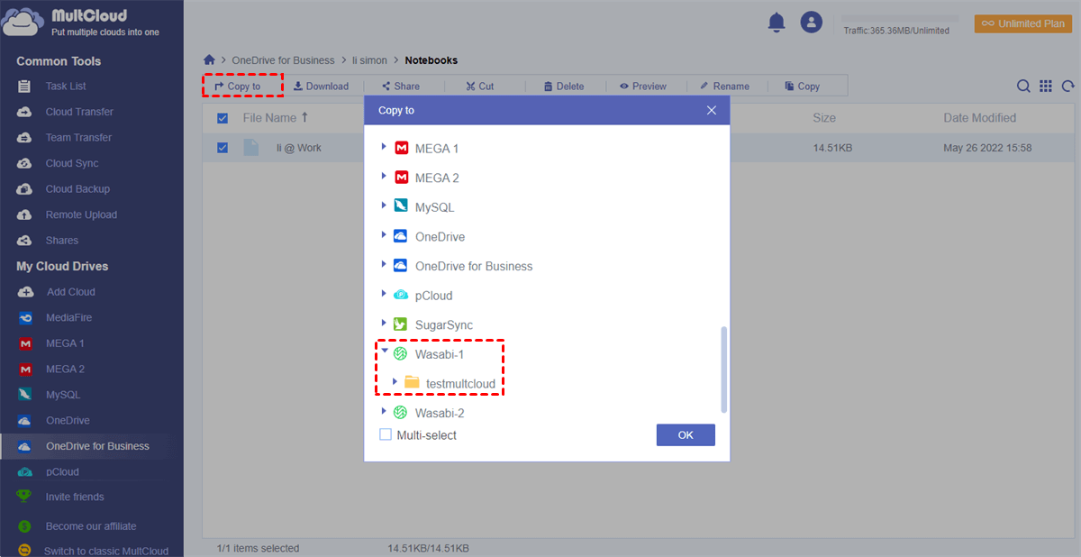This screenshot has width=1081, height=557.
Task: Expand the OneDrive tree node
Action: pos(385,236)
